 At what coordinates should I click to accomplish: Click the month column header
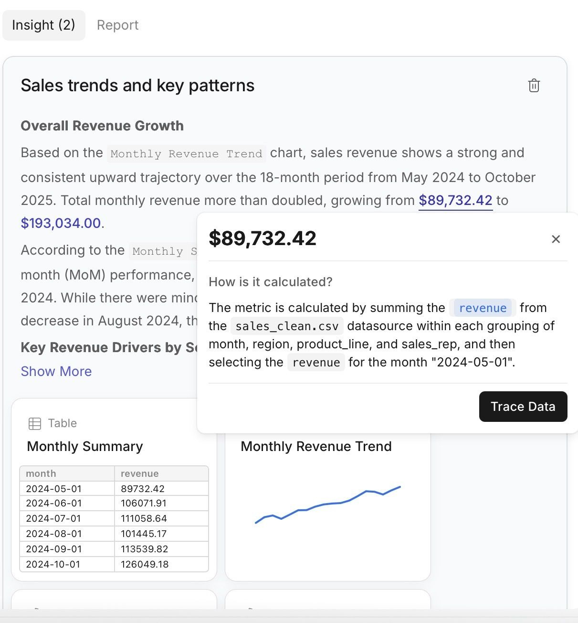pos(41,473)
